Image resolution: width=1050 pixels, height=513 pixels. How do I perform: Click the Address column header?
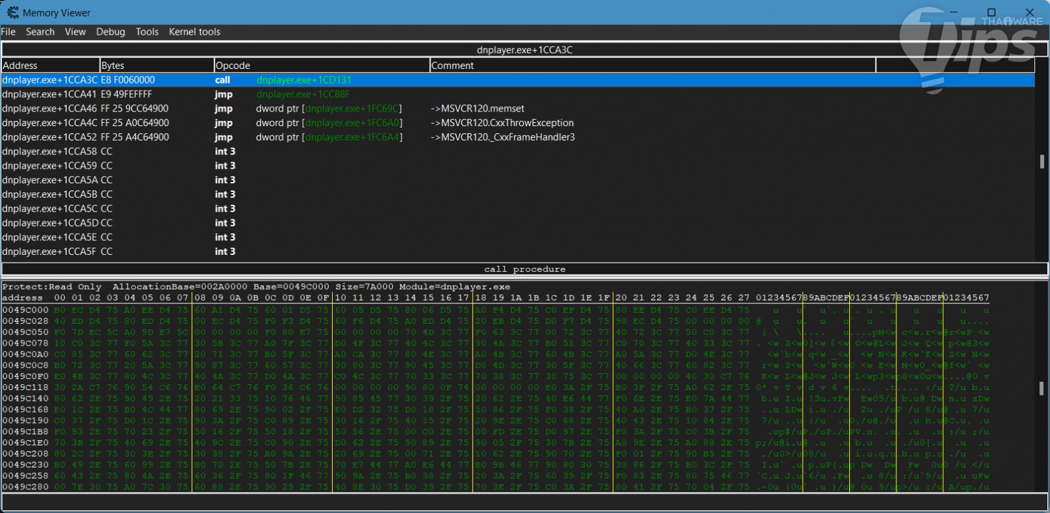pos(50,66)
